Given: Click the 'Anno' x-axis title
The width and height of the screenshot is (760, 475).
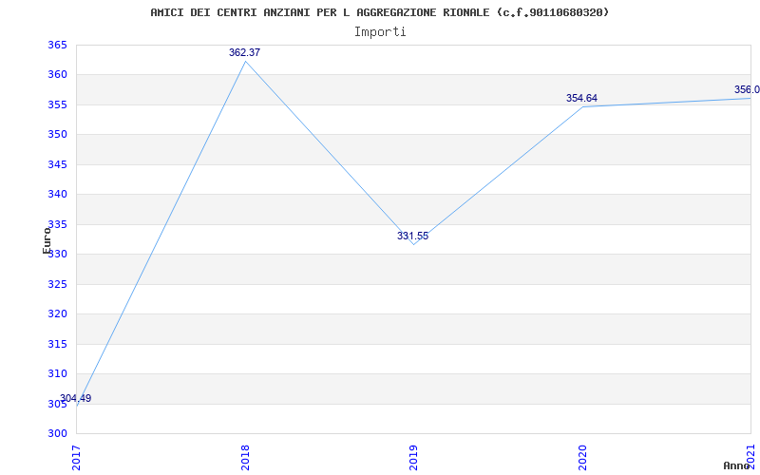Looking at the screenshot, I should 736,465.
